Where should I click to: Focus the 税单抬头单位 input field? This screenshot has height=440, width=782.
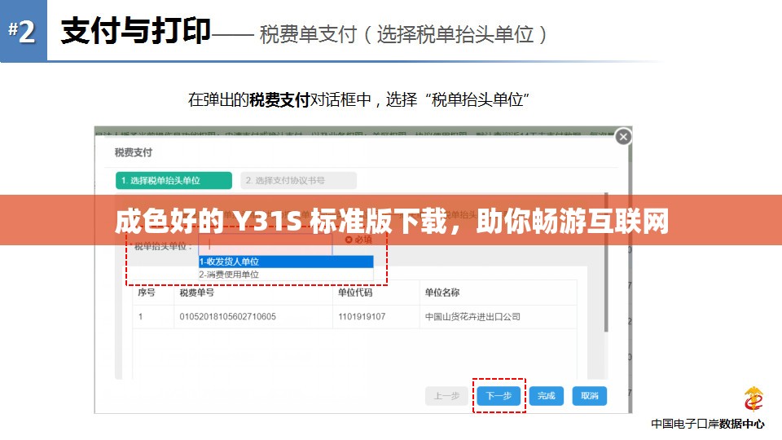tap(266, 246)
